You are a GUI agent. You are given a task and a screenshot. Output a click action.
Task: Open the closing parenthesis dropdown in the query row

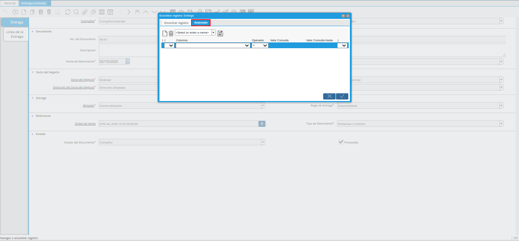point(342,46)
